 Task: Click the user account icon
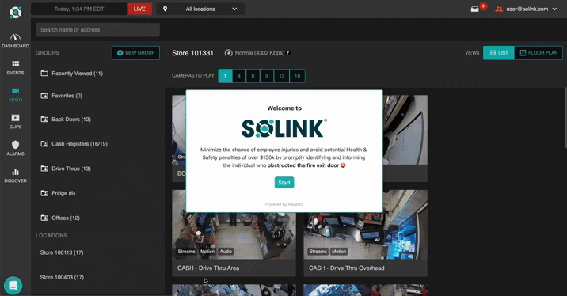coord(499,9)
